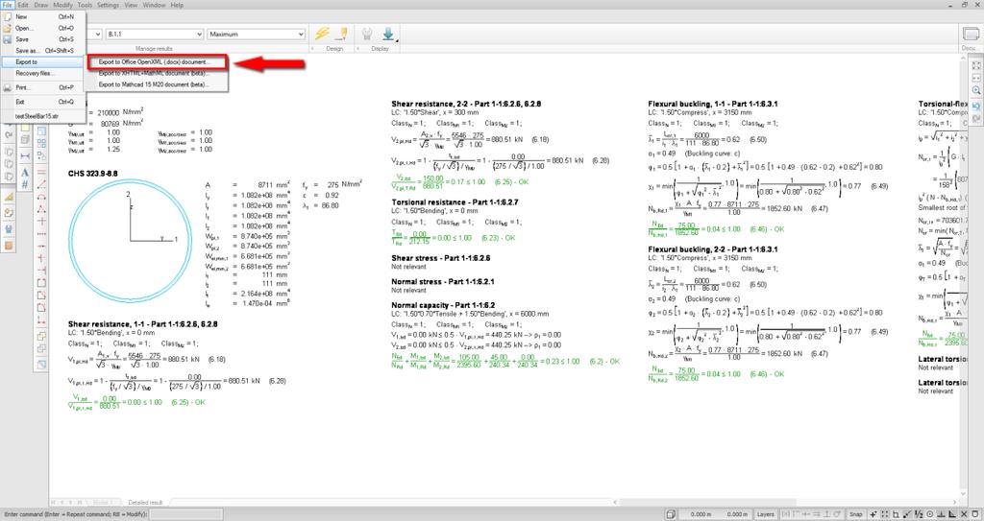Image resolution: width=984 pixels, height=521 pixels.
Task: Expand the Display panel chevron
Action: pyautogui.click(x=357, y=48)
